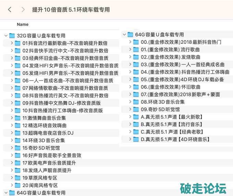
Task: Click the forward navigation arrow
Action: [x=23, y=10]
